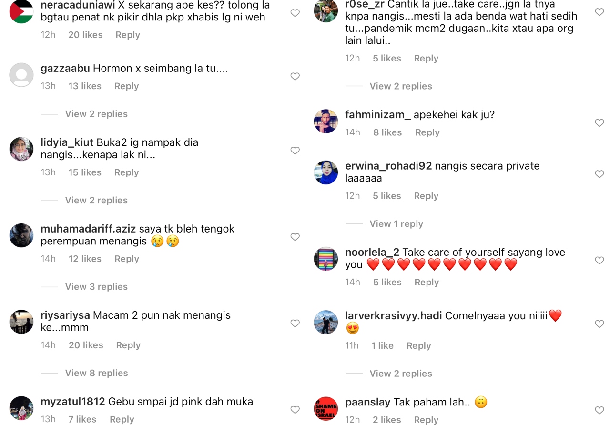Toggle the like on larverkrasivyy.hadi's comment
Screen dimensions: 610x425
click(600, 324)
